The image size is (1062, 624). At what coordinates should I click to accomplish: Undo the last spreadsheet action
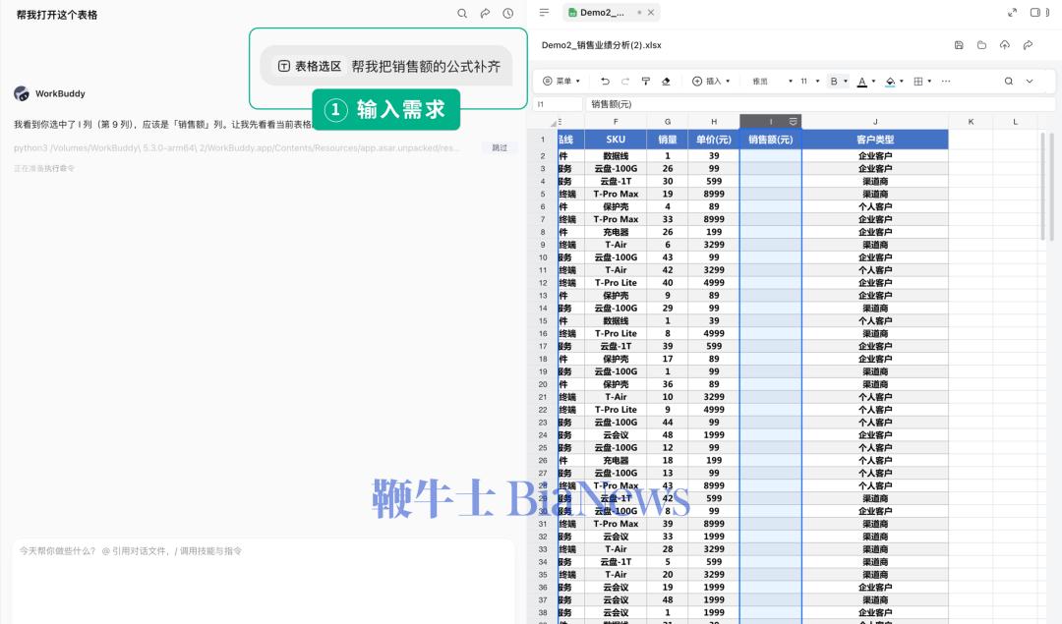(x=605, y=82)
